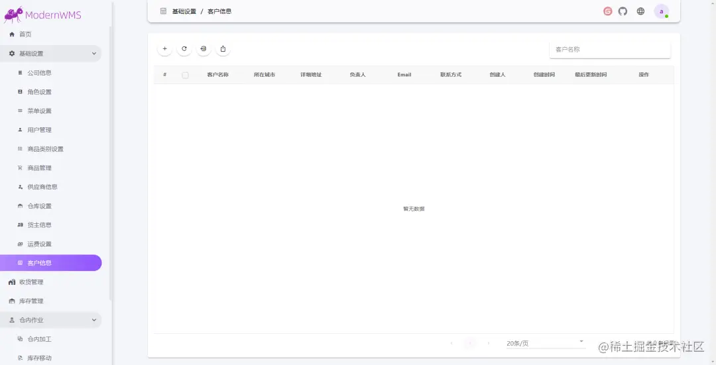Click the home icon beside 首页
716x365 pixels.
12,34
